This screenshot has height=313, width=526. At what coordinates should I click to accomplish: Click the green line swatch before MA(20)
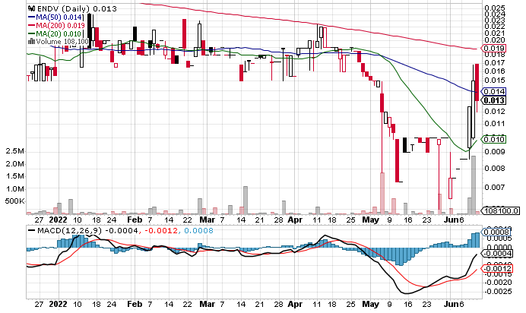32,34
